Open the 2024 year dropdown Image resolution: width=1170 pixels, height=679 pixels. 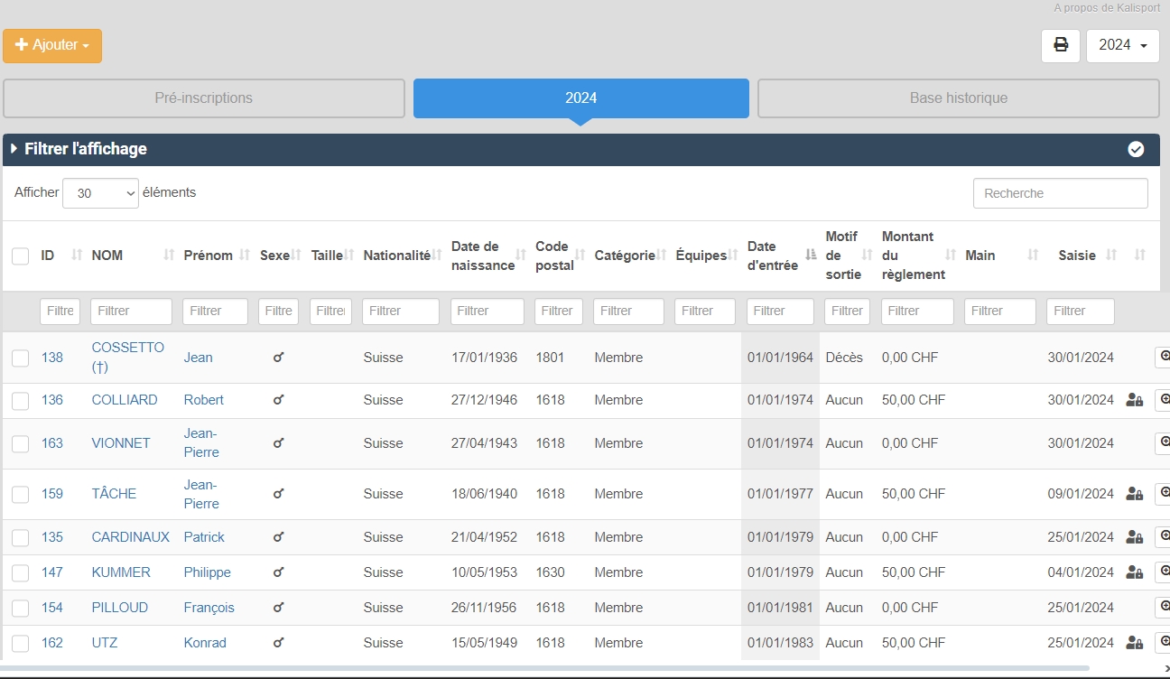point(1122,45)
